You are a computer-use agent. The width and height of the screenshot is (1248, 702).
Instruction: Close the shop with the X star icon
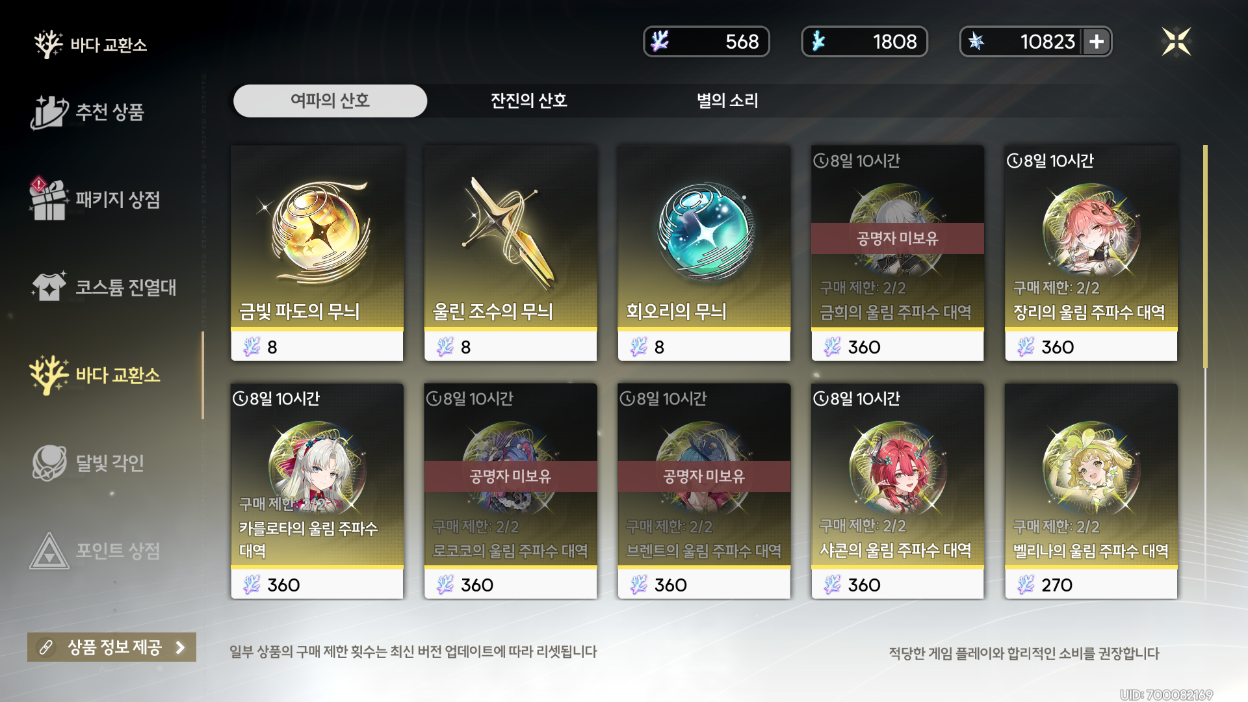1176,42
